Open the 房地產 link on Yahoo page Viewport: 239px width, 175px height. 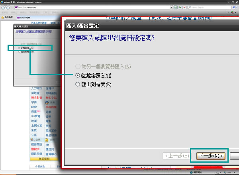pos(35,93)
